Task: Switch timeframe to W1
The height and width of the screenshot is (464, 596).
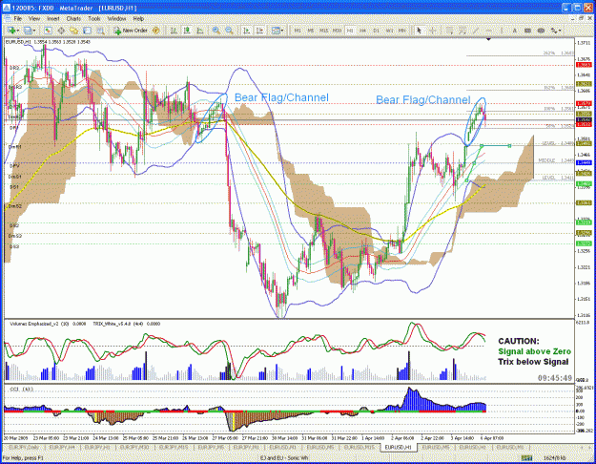Action: 389,31
